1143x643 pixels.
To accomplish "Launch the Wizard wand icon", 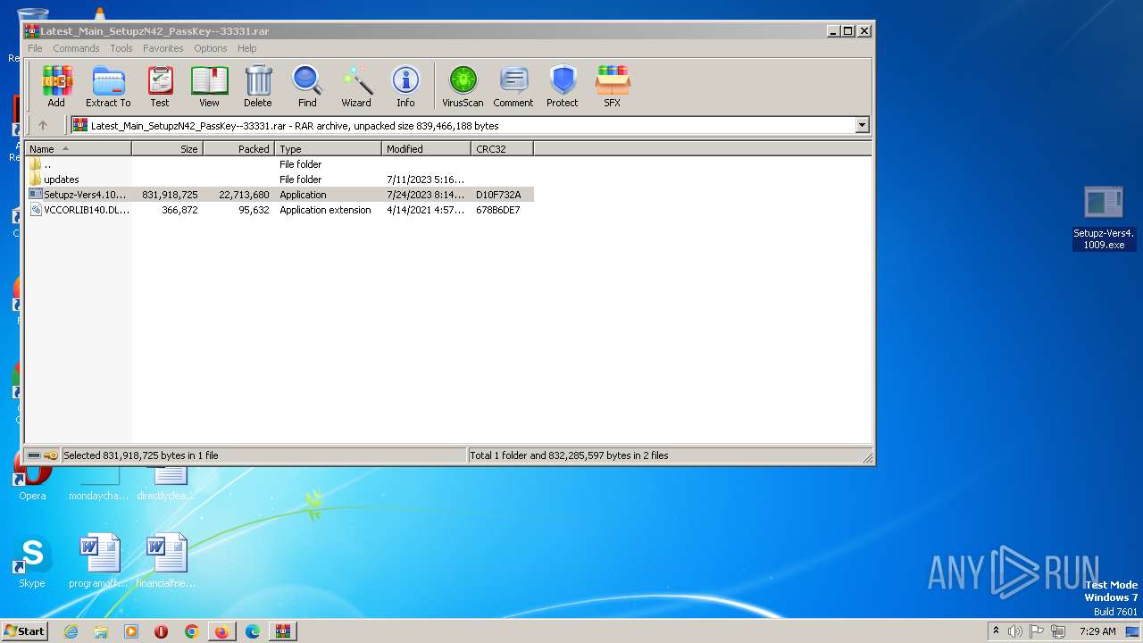I will coord(356,87).
